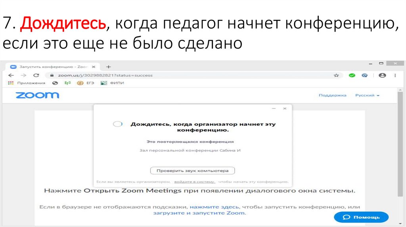Screen dimensions: 406x227
Task: Open the Помощь chat button
Action: pyautogui.click(x=361, y=217)
